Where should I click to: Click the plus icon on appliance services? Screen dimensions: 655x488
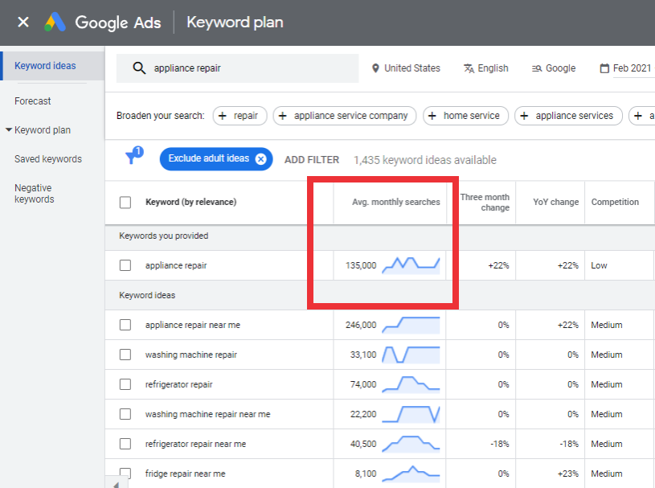[524, 116]
